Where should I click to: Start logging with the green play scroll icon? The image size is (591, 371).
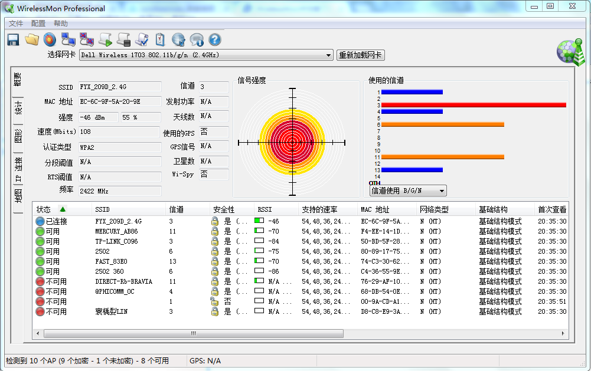pyautogui.click(x=105, y=40)
